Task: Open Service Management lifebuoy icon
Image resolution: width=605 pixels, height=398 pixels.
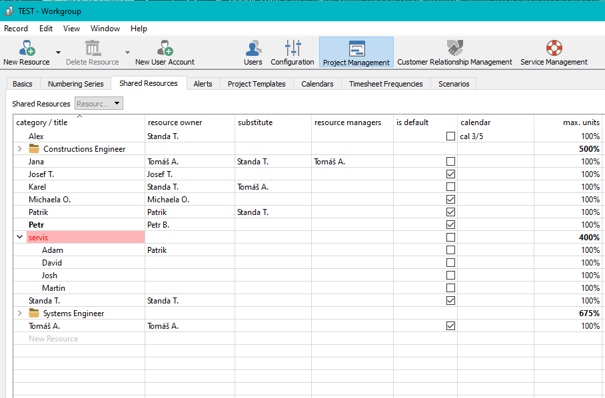Action: (x=554, y=48)
